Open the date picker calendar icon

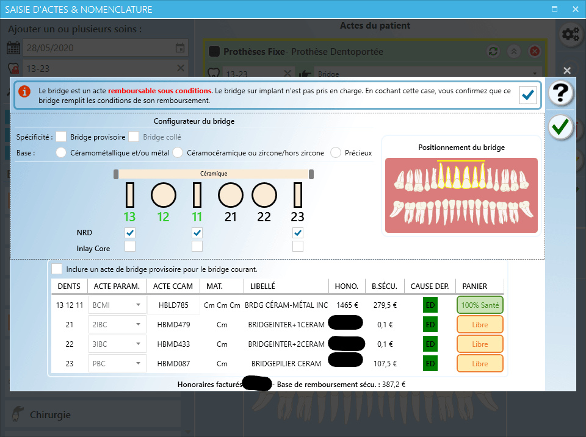coord(180,48)
